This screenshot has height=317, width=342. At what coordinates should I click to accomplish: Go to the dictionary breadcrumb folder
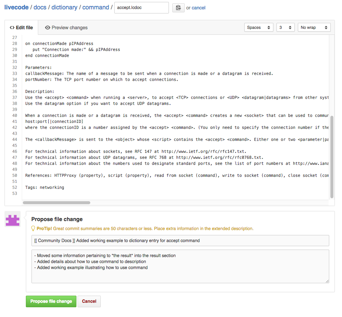65,7
